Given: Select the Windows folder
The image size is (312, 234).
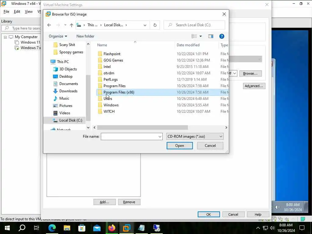Looking at the screenshot, I should [111, 105].
